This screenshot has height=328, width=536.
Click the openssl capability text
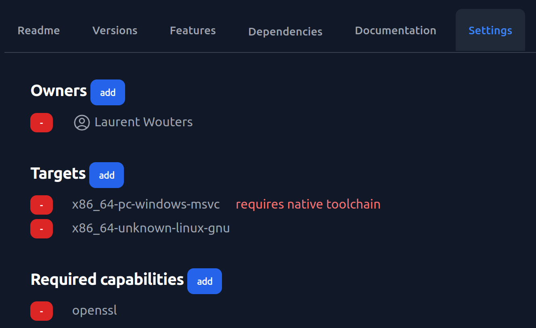point(94,311)
